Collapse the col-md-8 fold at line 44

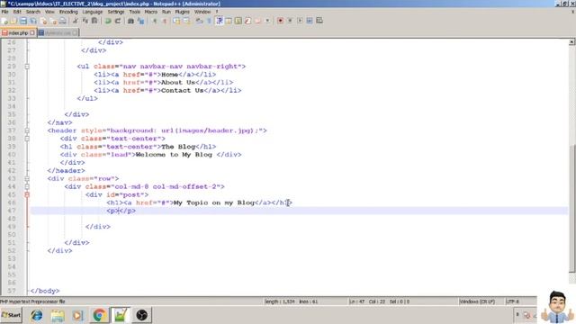click(27, 186)
